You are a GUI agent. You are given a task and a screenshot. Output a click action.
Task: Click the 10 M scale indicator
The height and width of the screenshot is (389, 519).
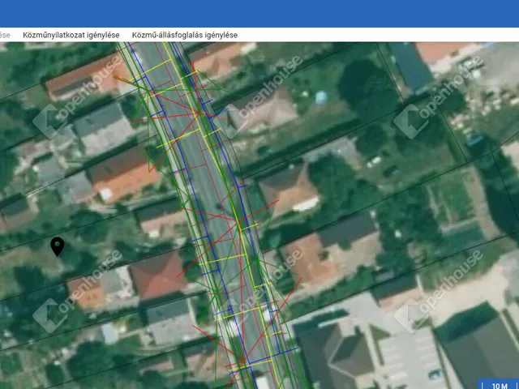[x=500, y=385]
